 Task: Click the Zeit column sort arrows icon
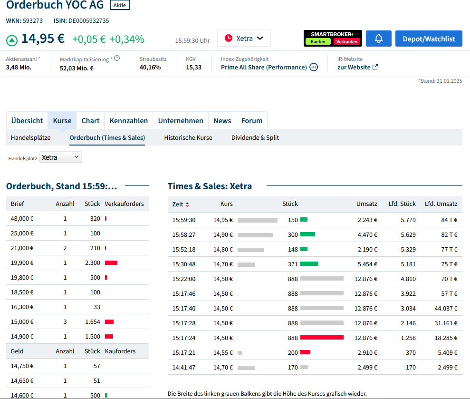[187, 204]
